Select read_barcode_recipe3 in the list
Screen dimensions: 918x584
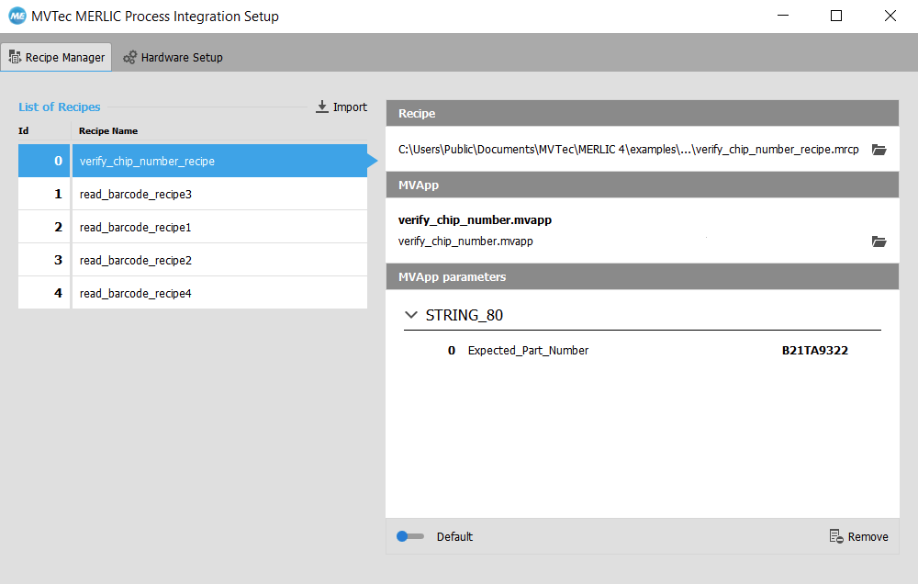click(x=135, y=194)
